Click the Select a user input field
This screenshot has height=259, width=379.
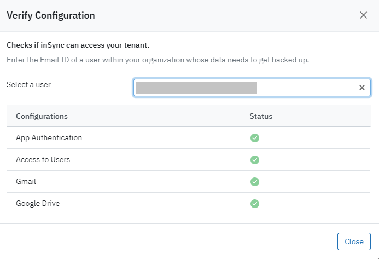[252, 88]
